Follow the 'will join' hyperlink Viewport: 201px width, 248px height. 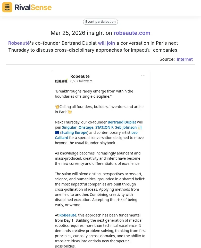[x=106, y=43]
